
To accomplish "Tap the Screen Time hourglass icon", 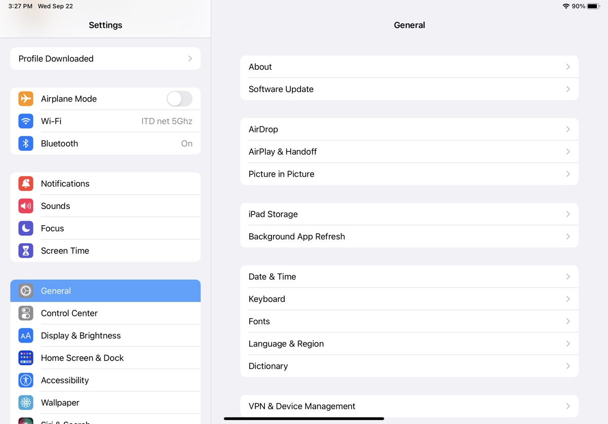I will point(26,250).
